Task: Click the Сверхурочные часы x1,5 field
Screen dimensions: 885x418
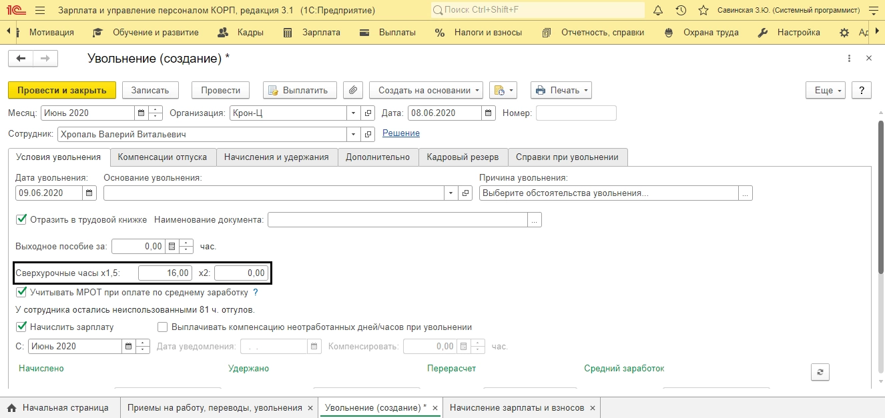Action: click(165, 273)
